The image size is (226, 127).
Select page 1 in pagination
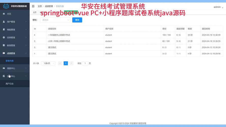coord(66,63)
